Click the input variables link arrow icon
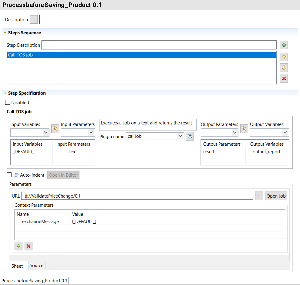Viewport: 300px width, 285px height. coord(55,129)
